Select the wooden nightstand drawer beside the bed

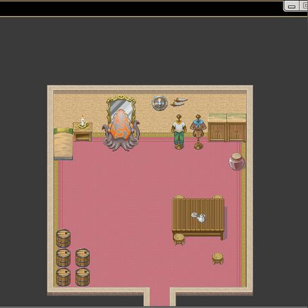(x=83, y=132)
